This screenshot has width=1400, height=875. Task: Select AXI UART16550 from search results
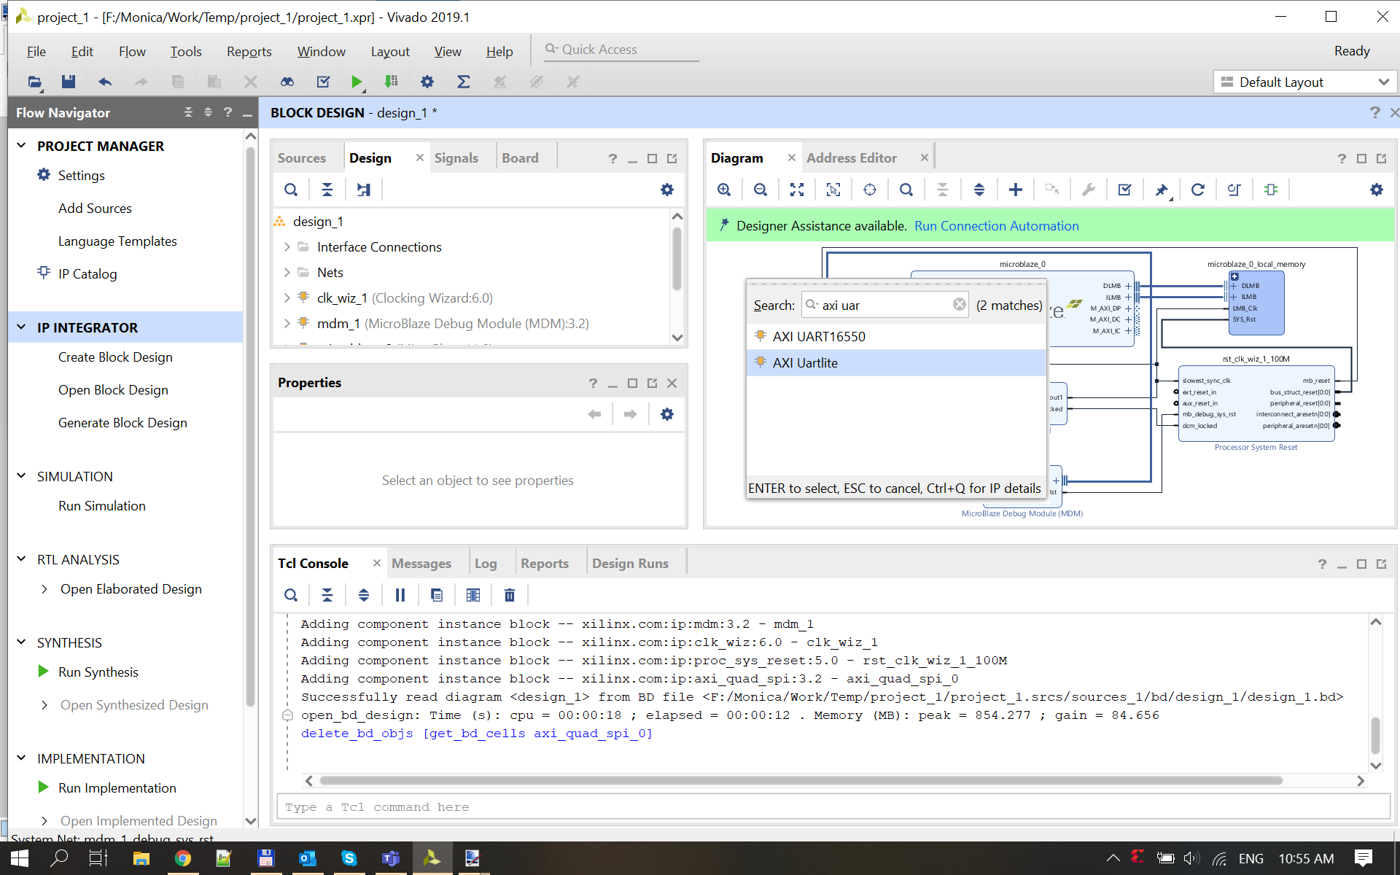click(896, 337)
